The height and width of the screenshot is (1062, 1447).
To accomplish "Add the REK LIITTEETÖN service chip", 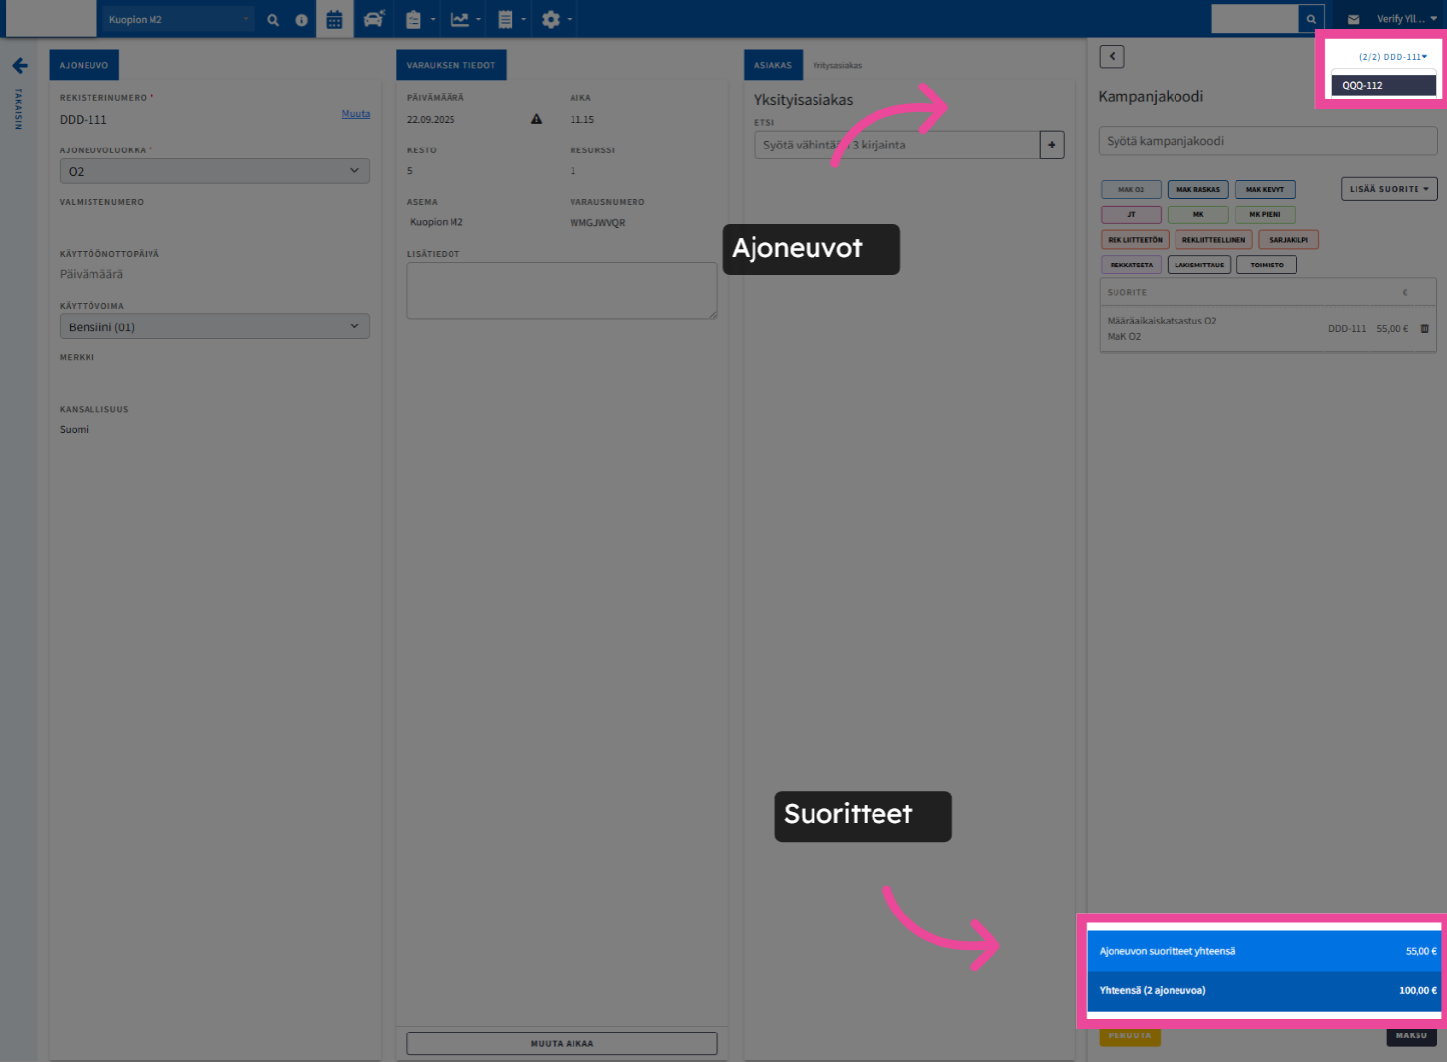I will pyautogui.click(x=1135, y=240).
